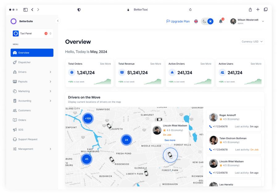Click the browser sidebar panel icon
The height and width of the screenshot is (194, 278).
[25, 10]
